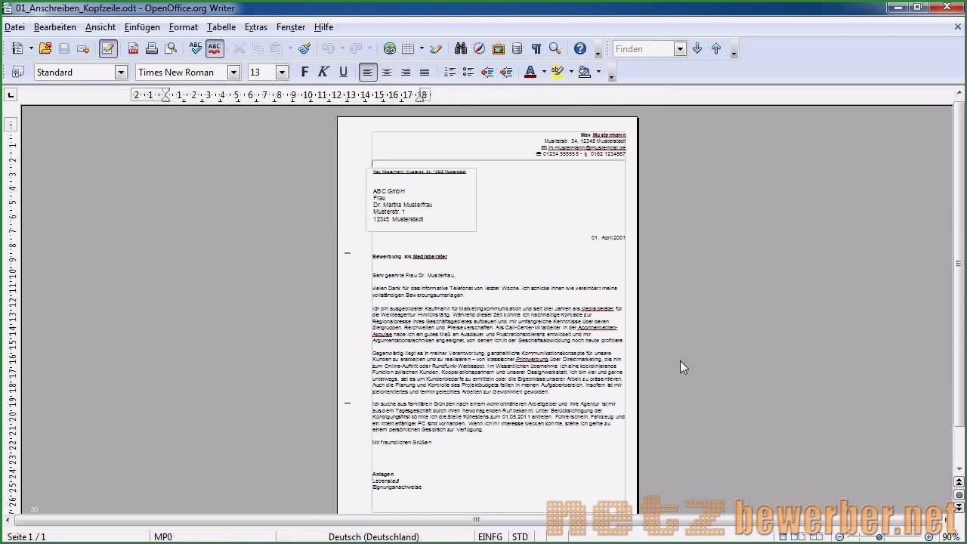967x544 pixels.
Task: Toggle nonprinting characters pilcrow button
Action: [x=536, y=49]
